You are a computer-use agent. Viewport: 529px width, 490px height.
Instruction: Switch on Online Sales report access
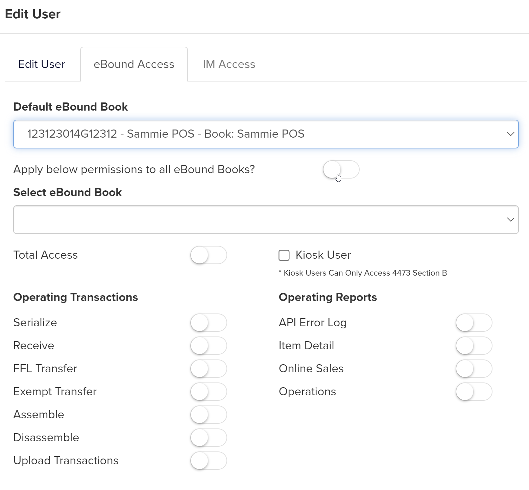tap(474, 369)
